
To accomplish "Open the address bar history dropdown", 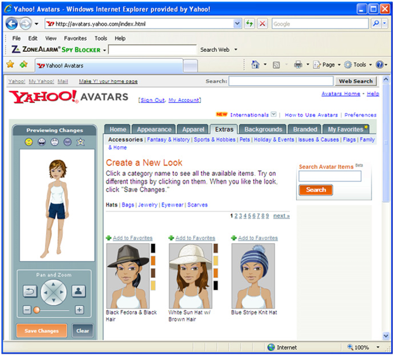I will coord(237,23).
